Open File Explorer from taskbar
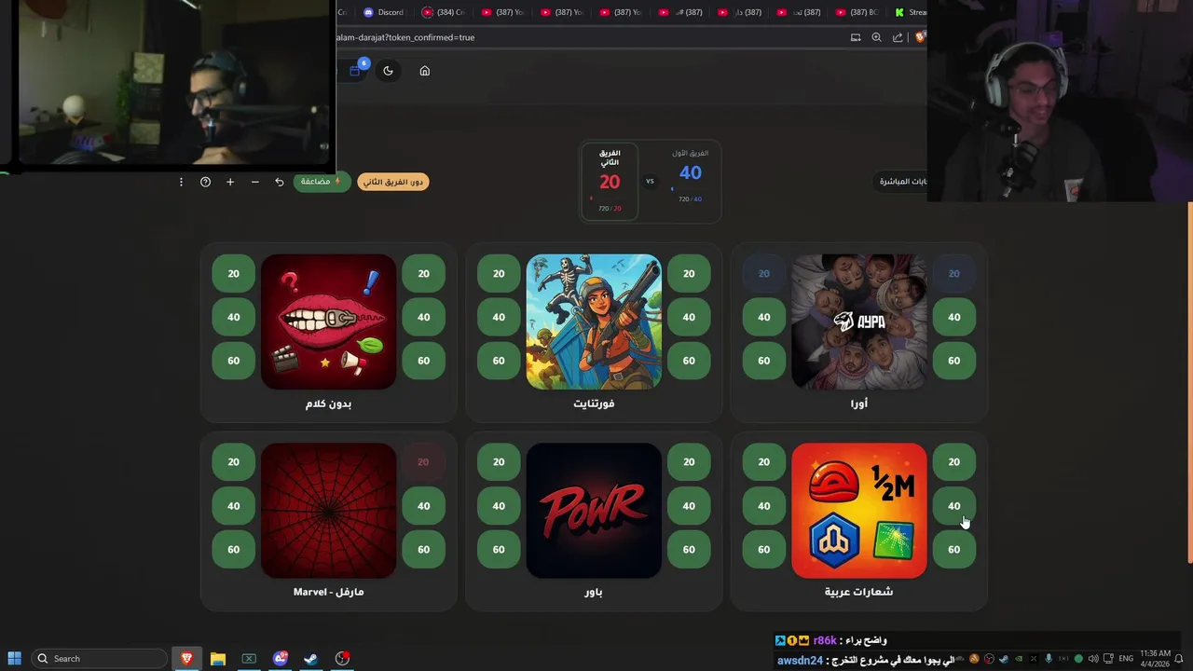Image resolution: width=1193 pixels, height=671 pixels. 217,659
